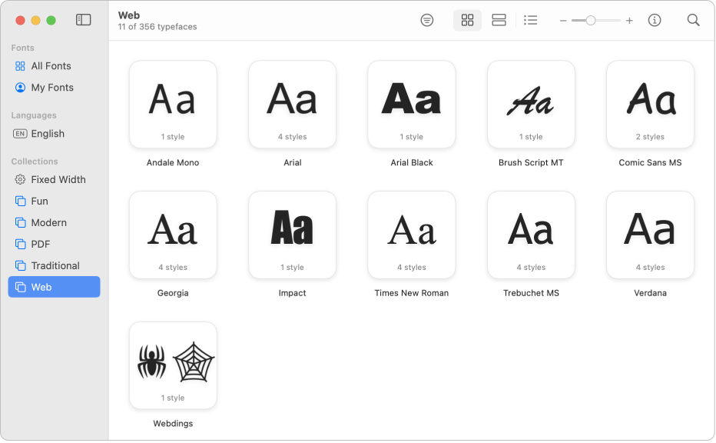Open the Fun collection
Image resolution: width=716 pixels, height=443 pixels.
pos(54,201)
